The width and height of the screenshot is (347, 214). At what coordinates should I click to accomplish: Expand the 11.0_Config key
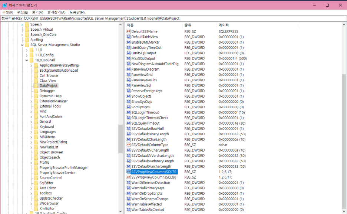[x=27, y=55]
